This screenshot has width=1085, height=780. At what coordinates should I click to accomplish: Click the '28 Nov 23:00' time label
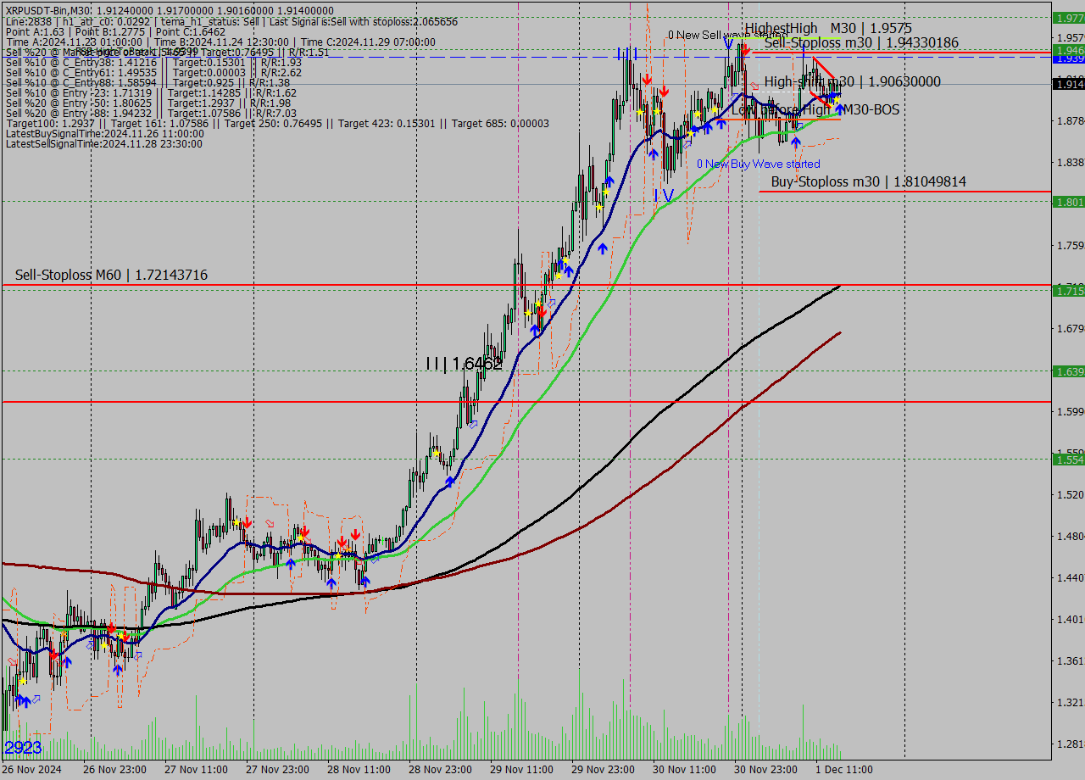(440, 770)
